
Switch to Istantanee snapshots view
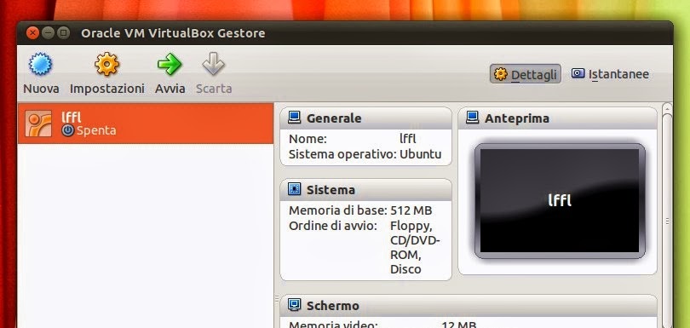[x=610, y=74]
